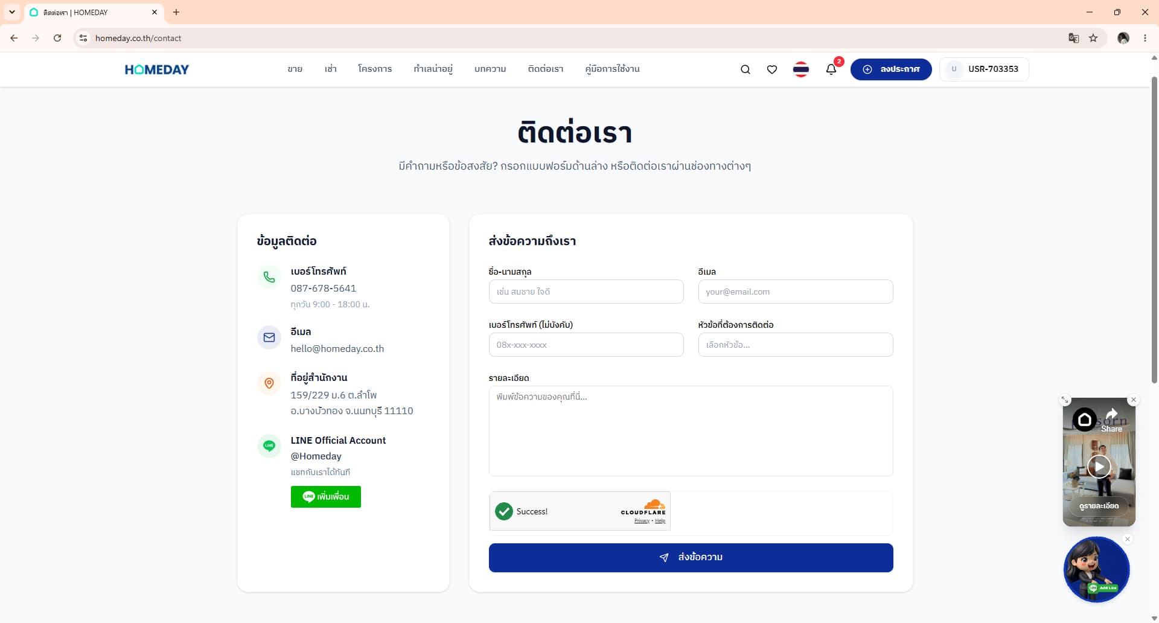1159x623 pixels.
Task: Click the ส่งข้อความ submit button
Action: point(691,558)
